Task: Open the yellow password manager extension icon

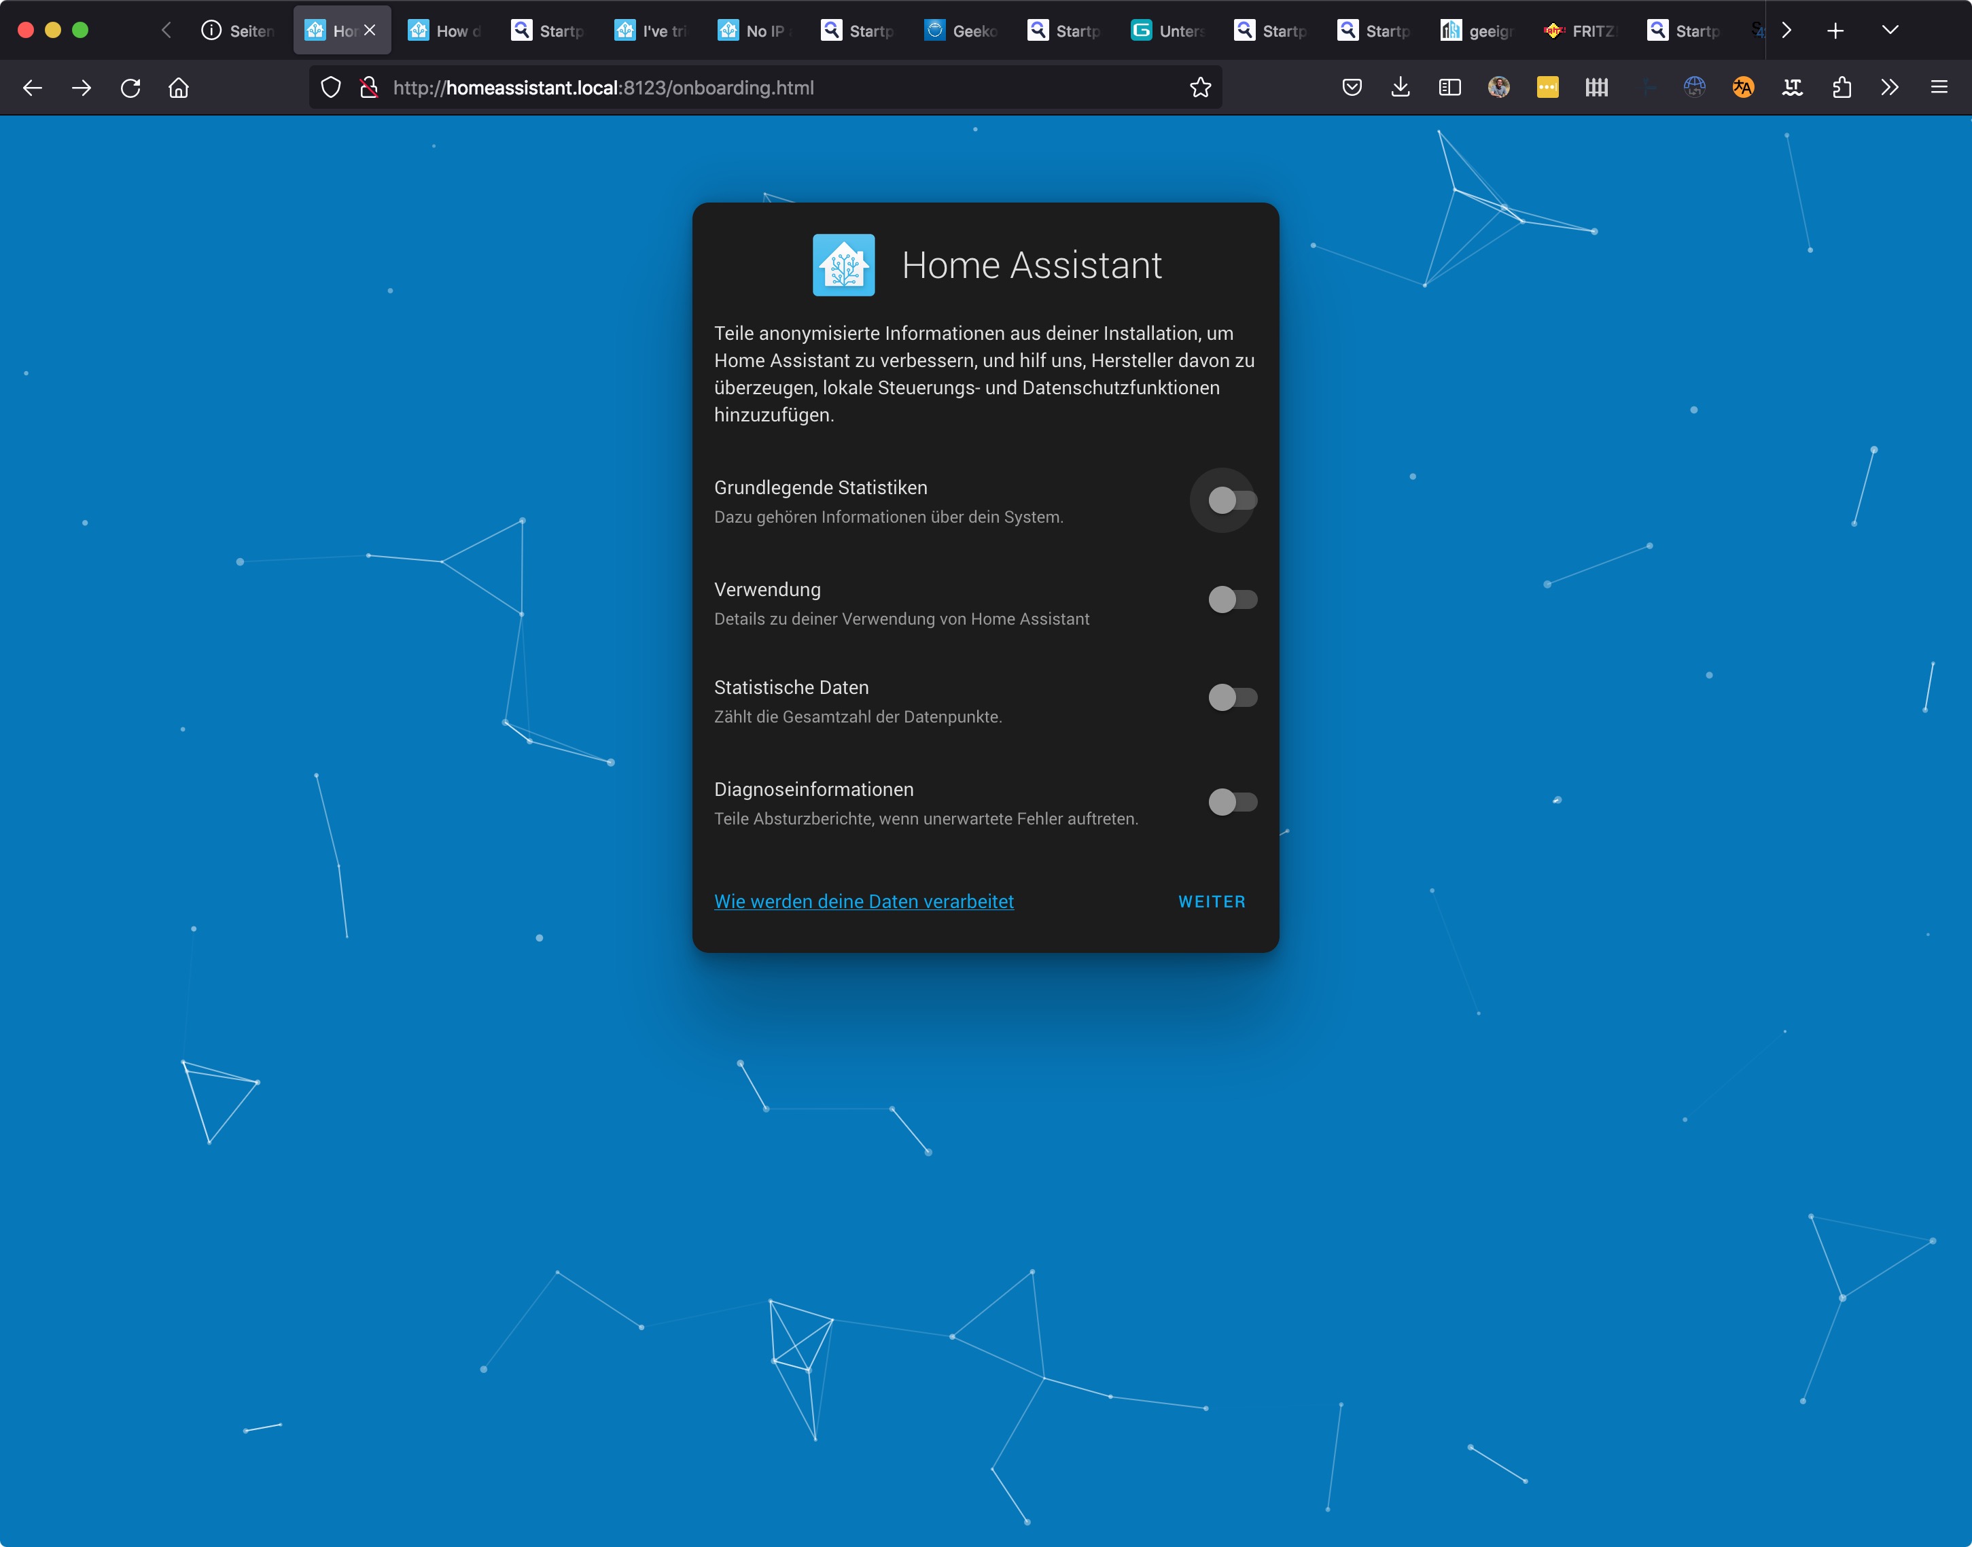Action: click(x=1547, y=88)
